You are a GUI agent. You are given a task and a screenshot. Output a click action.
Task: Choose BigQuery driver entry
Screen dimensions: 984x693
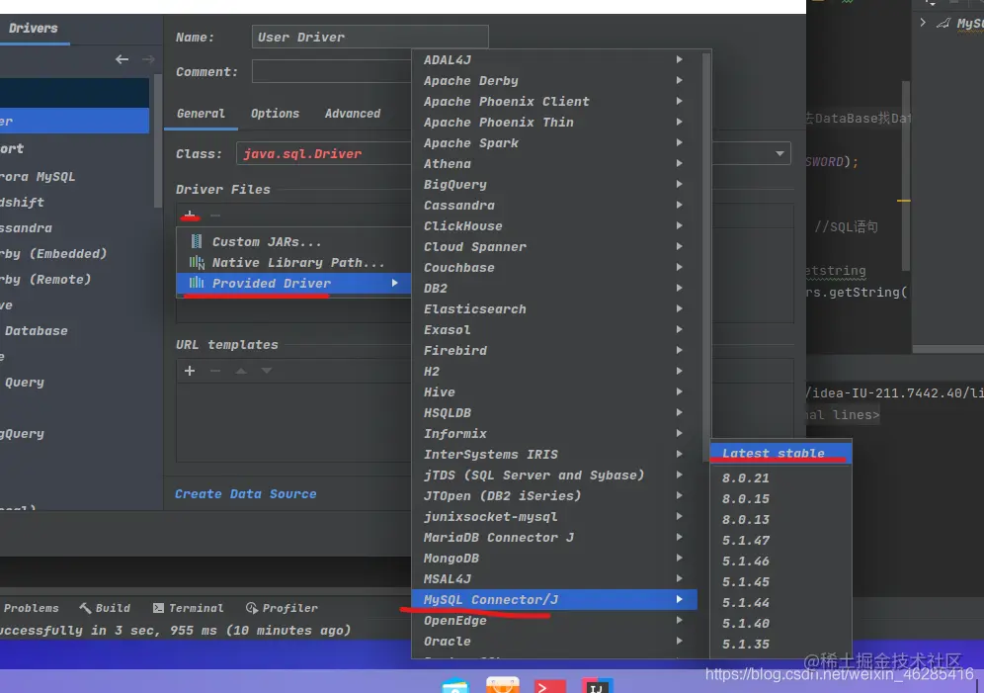coord(554,185)
